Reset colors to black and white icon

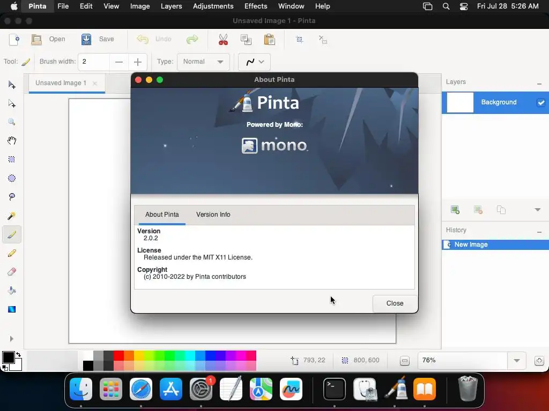(x=4, y=368)
